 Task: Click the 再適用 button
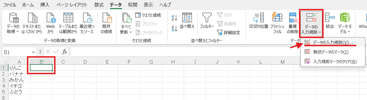[226, 24]
